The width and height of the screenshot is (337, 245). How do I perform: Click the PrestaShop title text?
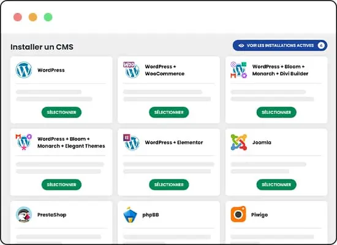(x=52, y=215)
